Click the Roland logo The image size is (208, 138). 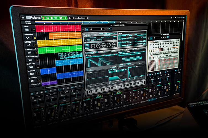point(33,18)
